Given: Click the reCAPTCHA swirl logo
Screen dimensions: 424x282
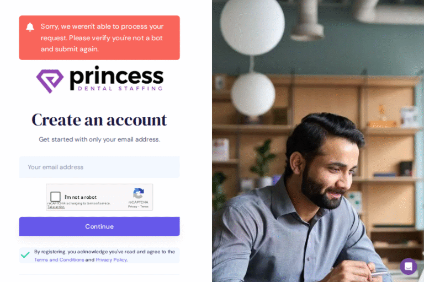Looking at the screenshot, I should [x=139, y=193].
